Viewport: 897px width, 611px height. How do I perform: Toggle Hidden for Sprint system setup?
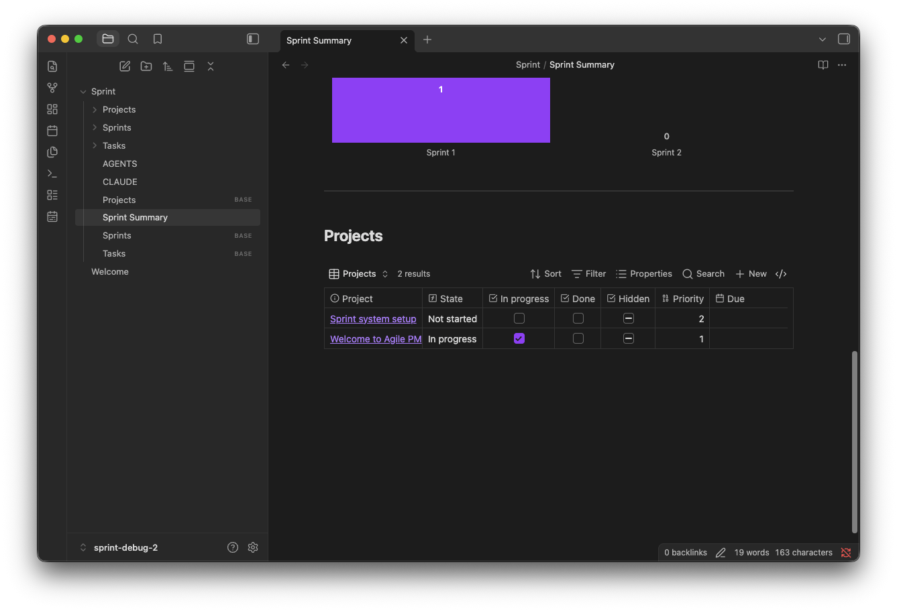pyautogui.click(x=629, y=318)
